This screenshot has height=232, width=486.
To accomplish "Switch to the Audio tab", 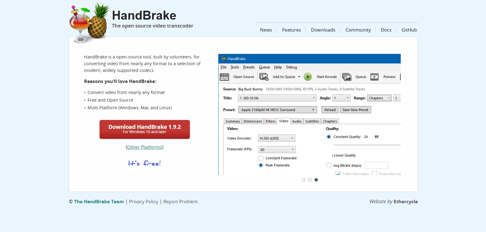I will (x=297, y=122).
